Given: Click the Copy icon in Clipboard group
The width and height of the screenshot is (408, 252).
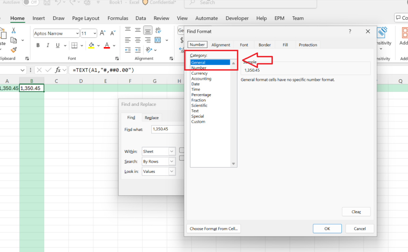Looking at the screenshot, I should 14,40.
